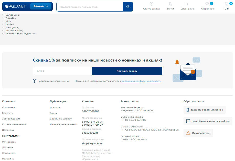The width and height of the screenshot is (235, 161).
Task: Open the Застройщикам link
Action: (x=11, y=119)
